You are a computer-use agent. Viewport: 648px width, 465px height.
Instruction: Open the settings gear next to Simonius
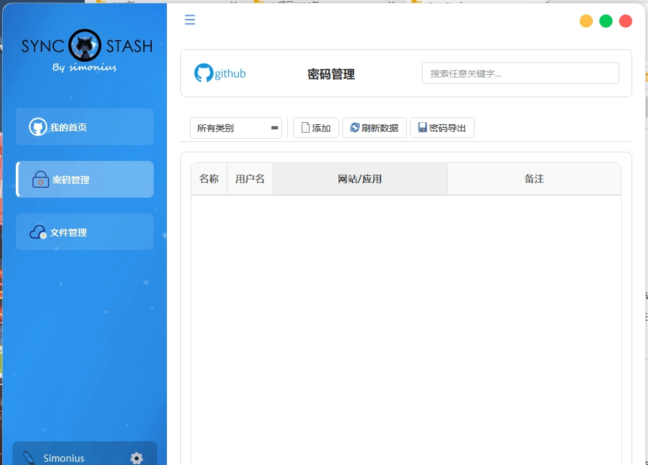coord(136,458)
